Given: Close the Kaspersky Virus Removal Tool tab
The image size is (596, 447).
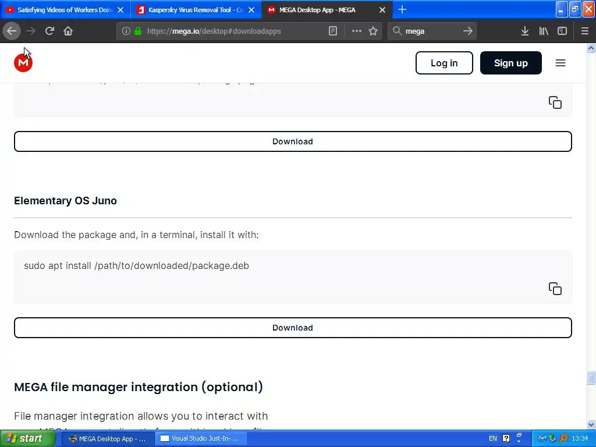Looking at the screenshot, I should 251,10.
